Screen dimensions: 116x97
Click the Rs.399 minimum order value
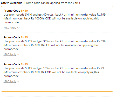pos(101,41)
